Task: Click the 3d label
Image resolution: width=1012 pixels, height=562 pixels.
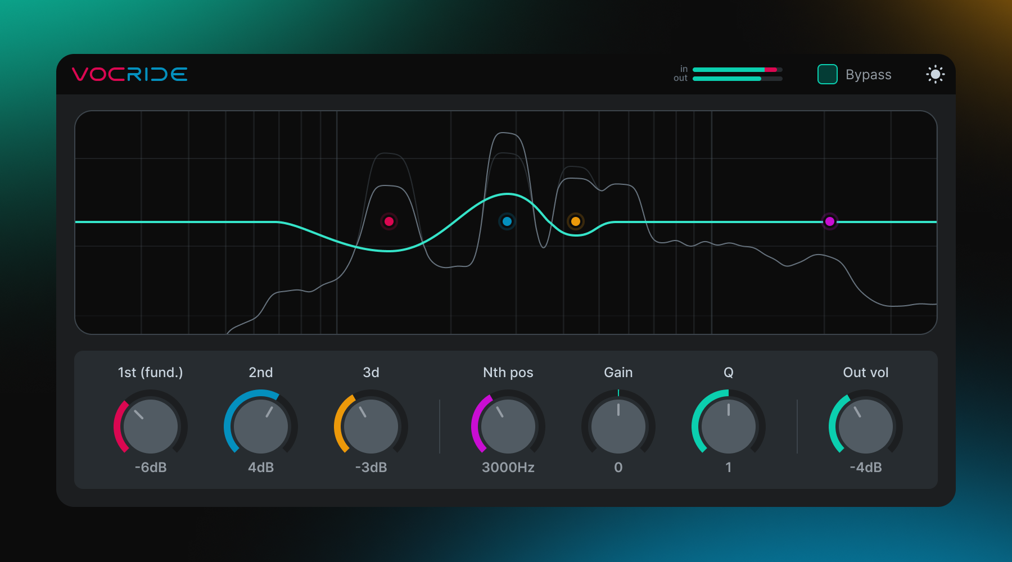Action: click(371, 373)
